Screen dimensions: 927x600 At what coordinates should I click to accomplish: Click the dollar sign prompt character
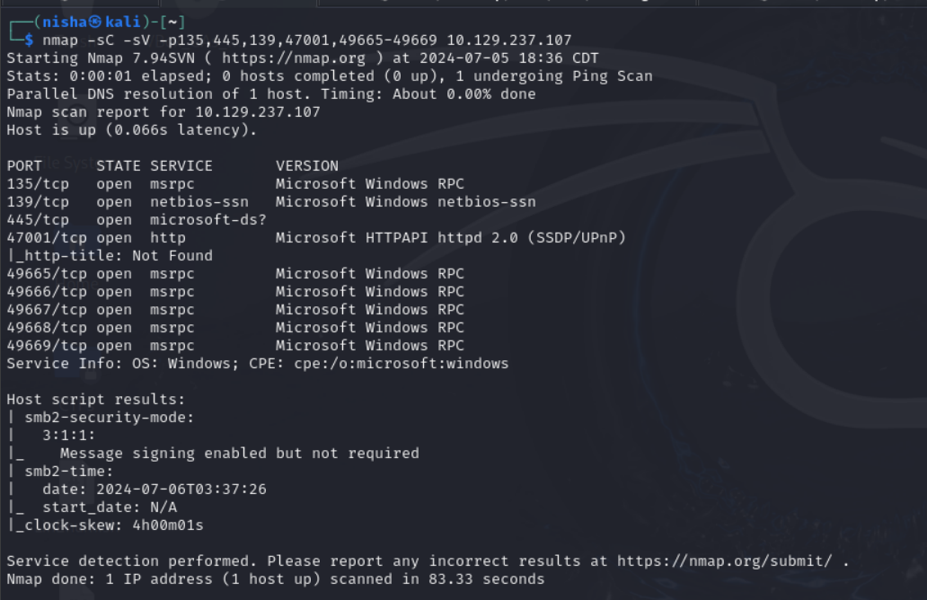(x=29, y=40)
